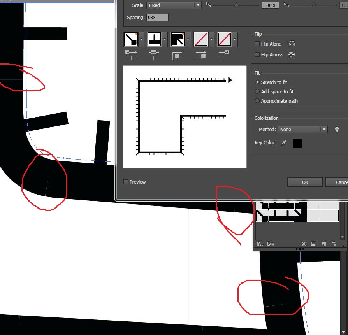The width and height of the screenshot is (348, 335).
Task: Select the side tile thumbnail
Action: click(154, 39)
